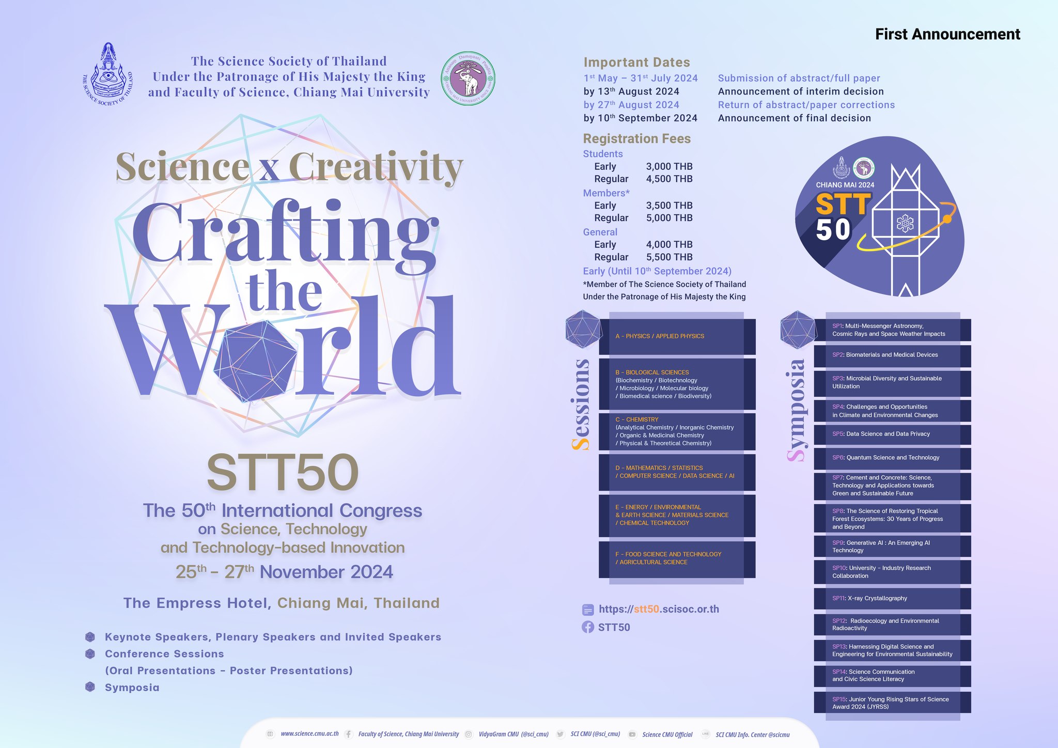Click the Chiang Mai University elephant seal
Viewport: 1058px width, 748px height.
click(468, 79)
